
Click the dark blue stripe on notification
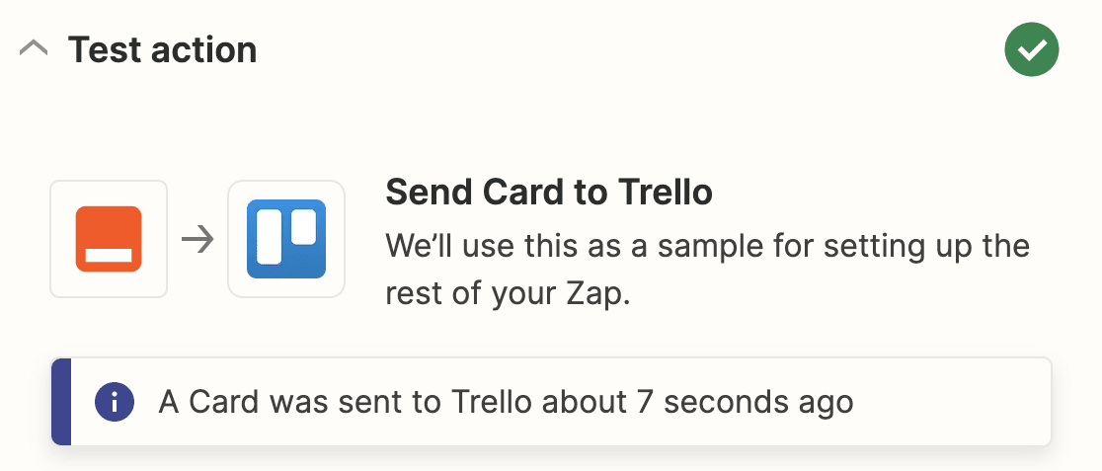click(x=61, y=402)
